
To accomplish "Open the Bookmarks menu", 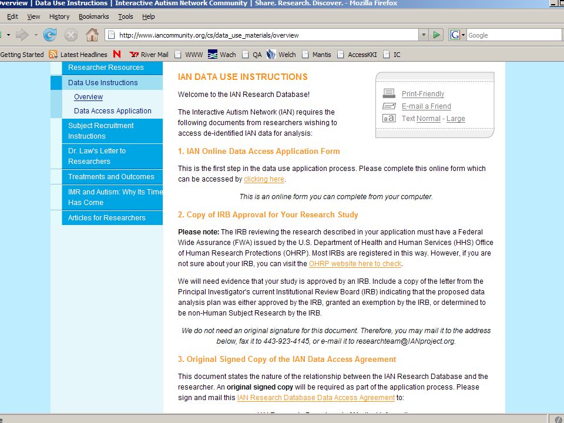I will 93,16.
